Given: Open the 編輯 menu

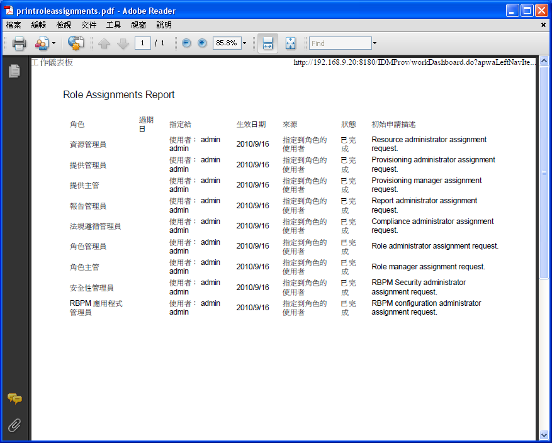Looking at the screenshot, I should tap(39, 25).
